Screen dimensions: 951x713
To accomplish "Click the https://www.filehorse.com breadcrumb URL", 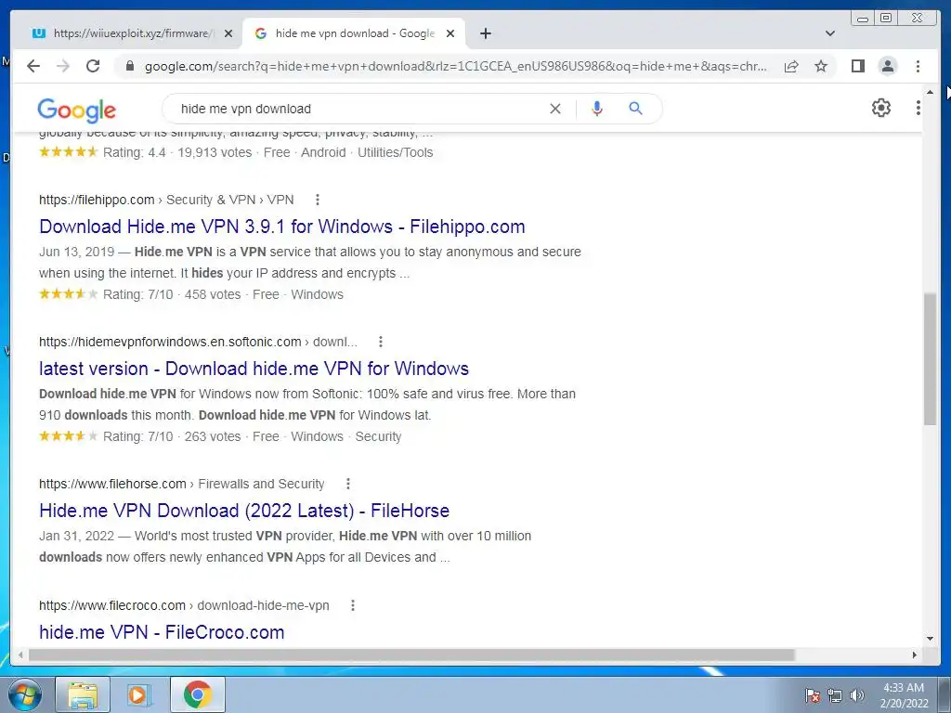I will (112, 484).
